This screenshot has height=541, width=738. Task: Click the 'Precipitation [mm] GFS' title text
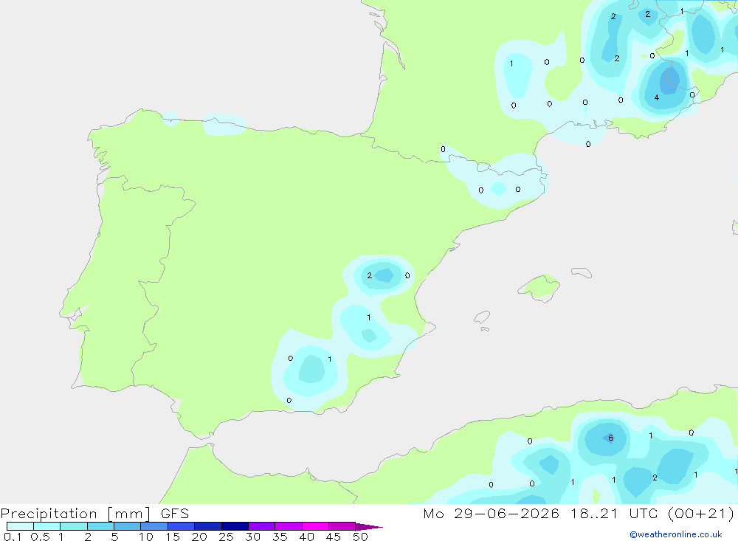pyautogui.click(x=94, y=514)
